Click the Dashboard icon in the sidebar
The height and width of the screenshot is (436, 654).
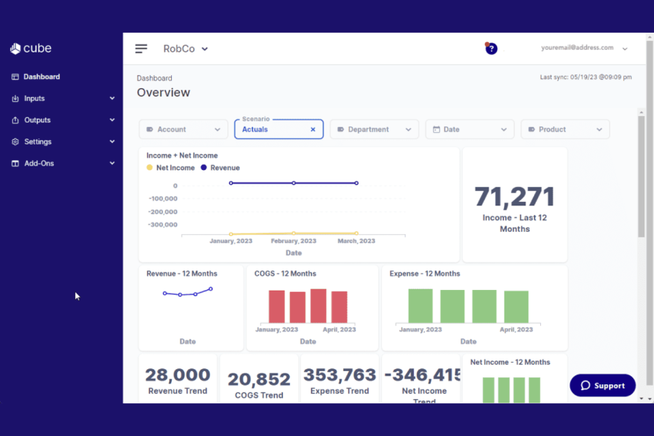tap(15, 76)
